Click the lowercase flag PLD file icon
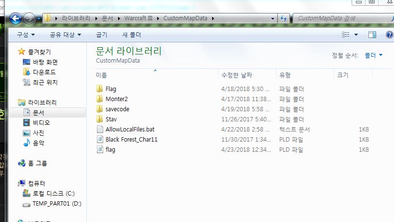This screenshot has width=394, height=222. pos(100,149)
